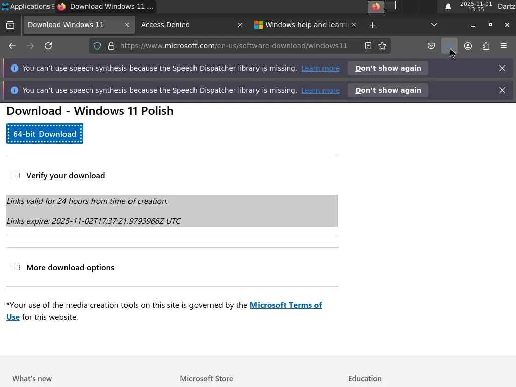Go back using the back arrow

pyautogui.click(x=12, y=46)
